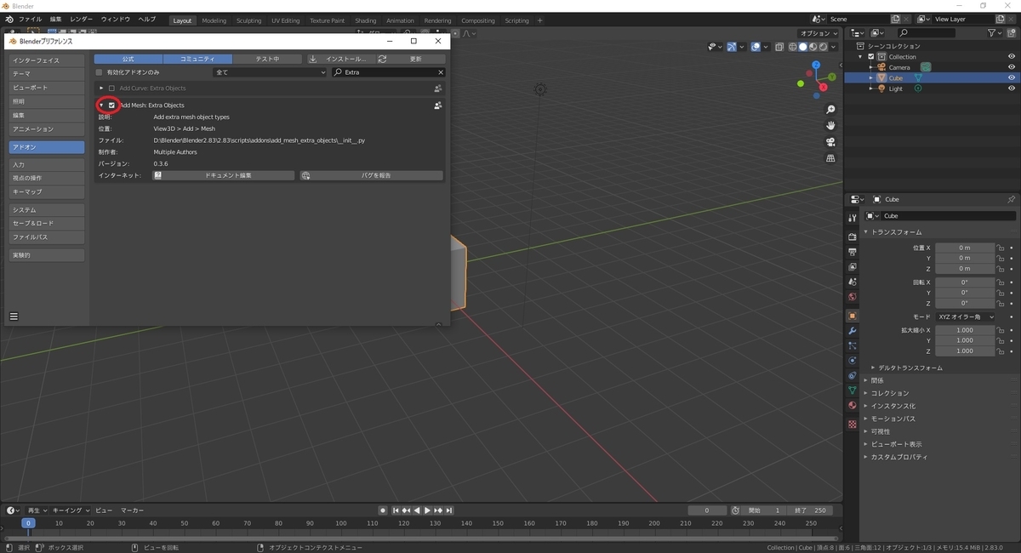Select rendered viewport shading
The height and width of the screenshot is (553, 1021).
[x=824, y=47]
